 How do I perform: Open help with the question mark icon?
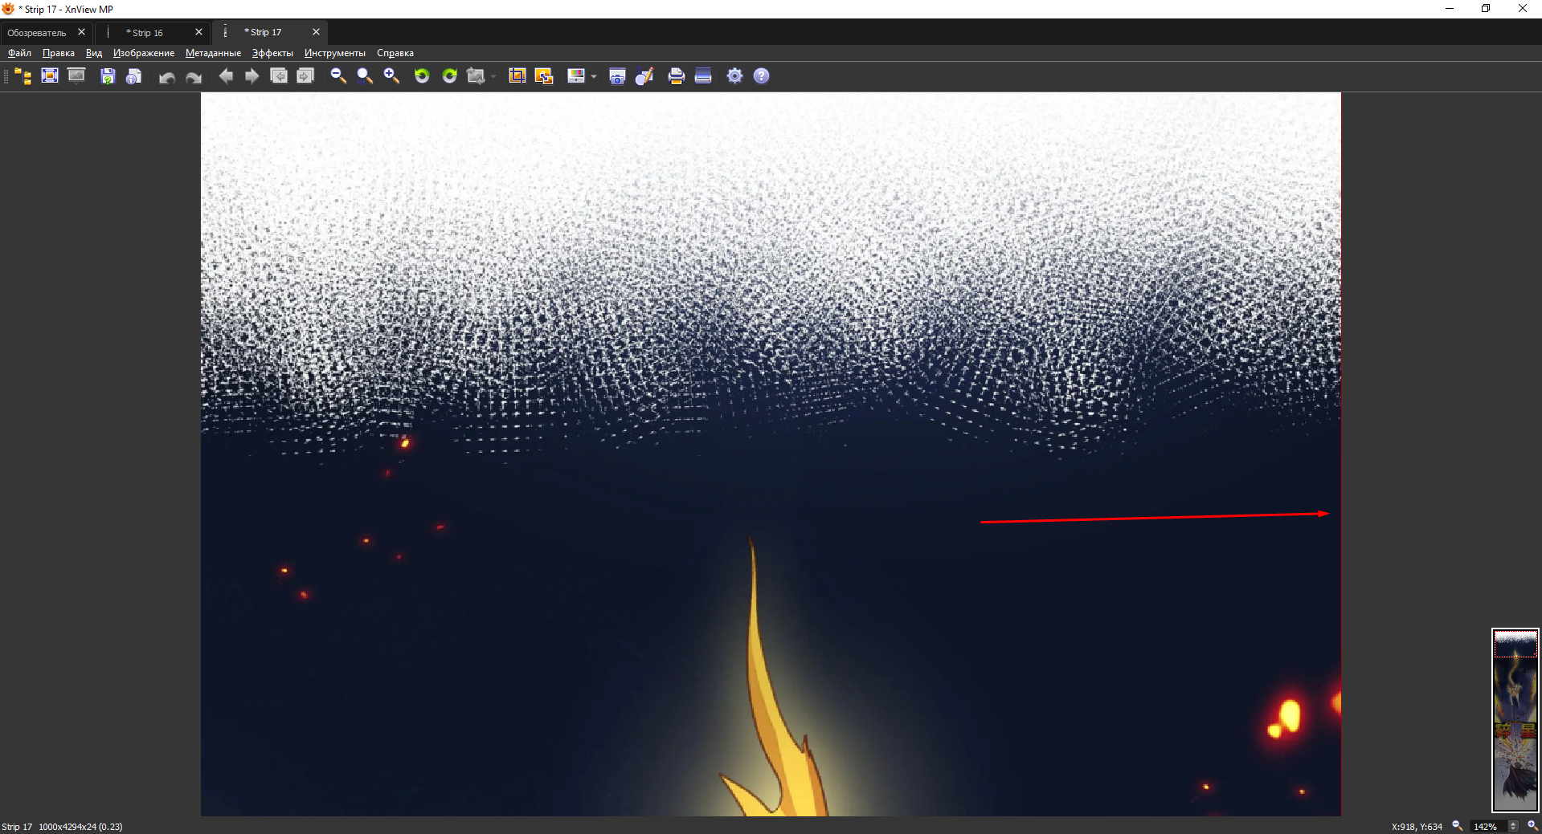click(762, 76)
